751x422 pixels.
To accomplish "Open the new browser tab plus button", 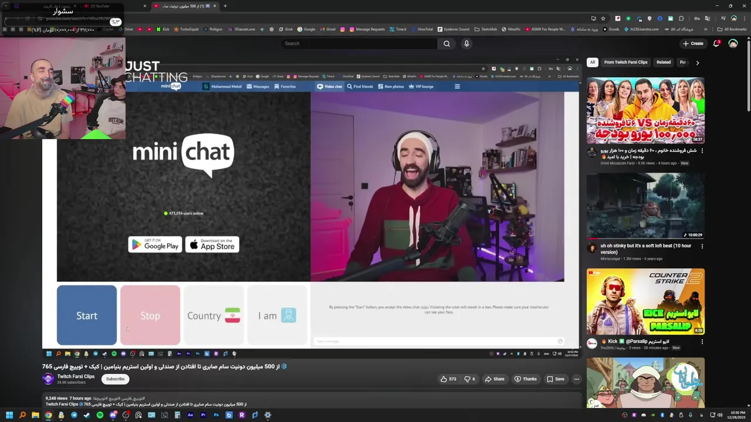I will coord(225,6).
